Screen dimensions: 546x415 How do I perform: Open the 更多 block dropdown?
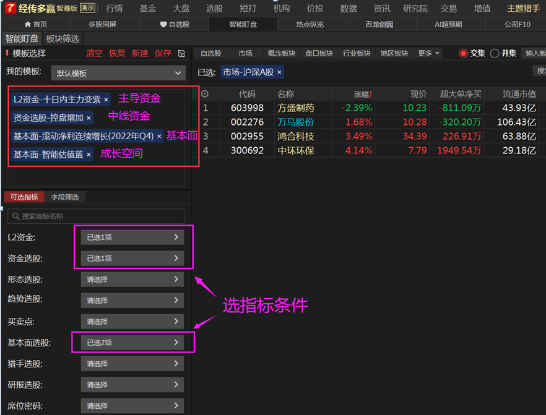pyautogui.click(x=428, y=53)
